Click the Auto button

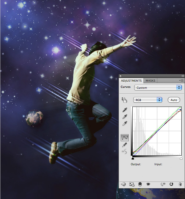pos(174,100)
